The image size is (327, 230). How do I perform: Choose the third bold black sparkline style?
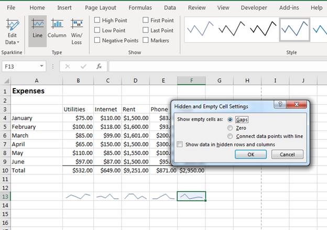coord(263,30)
